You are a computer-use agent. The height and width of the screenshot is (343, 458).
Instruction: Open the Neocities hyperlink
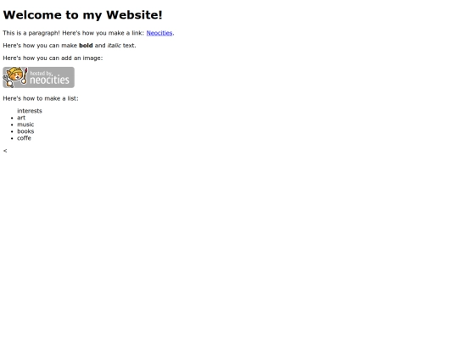(x=159, y=33)
